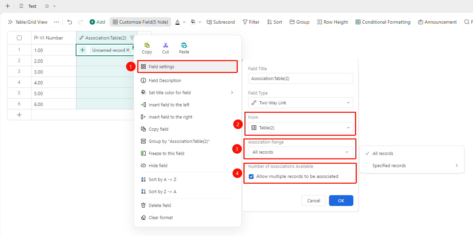Choose Insert field to the left
This screenshot has width=473, height=236.
coord(187,105)
